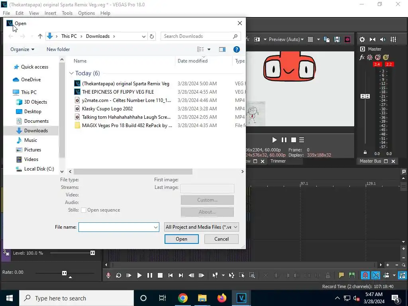408x306 pixels.
Task: Toggle Auto Ripple icon
Action: (386, 275)
